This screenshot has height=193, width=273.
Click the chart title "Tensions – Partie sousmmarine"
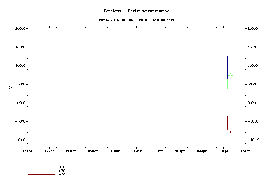(136, 11)
